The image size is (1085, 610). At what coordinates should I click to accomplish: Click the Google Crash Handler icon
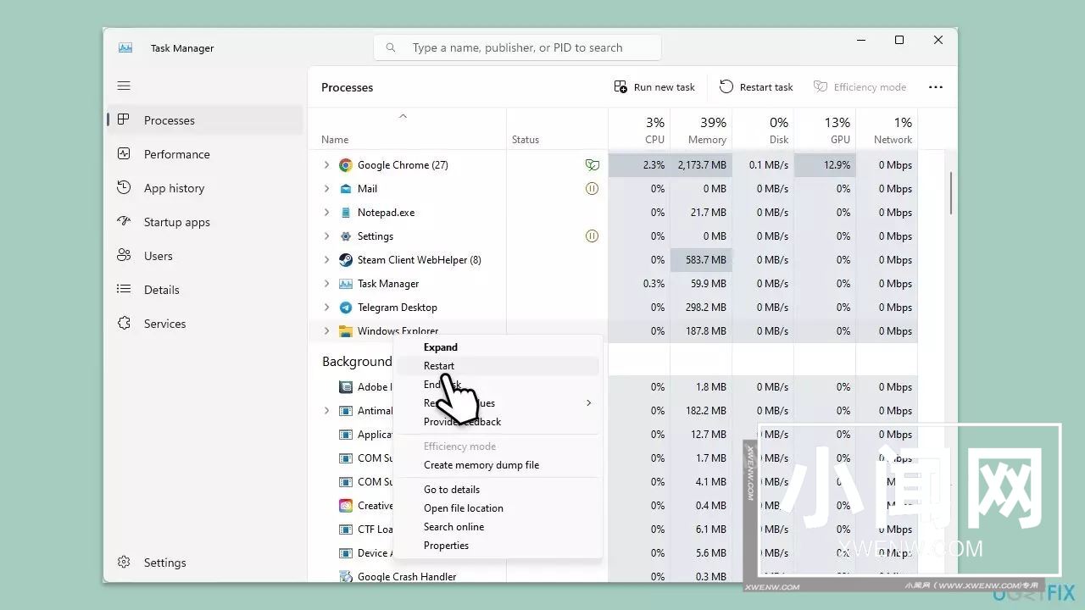[x=346, y=577]
